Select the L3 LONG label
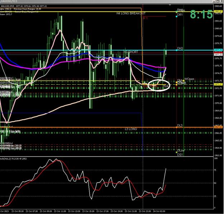Screen dimensions: 224x214 tap(131, 129)
